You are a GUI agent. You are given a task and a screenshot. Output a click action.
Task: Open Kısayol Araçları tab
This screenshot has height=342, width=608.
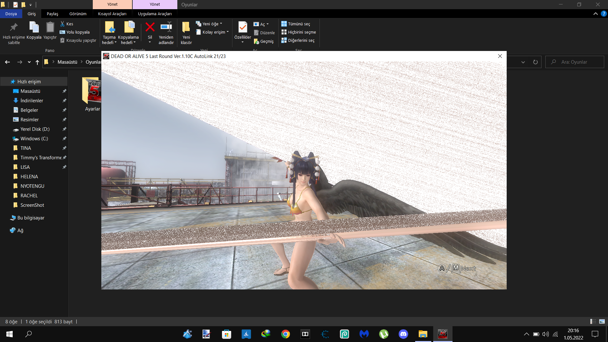point(112,14)
